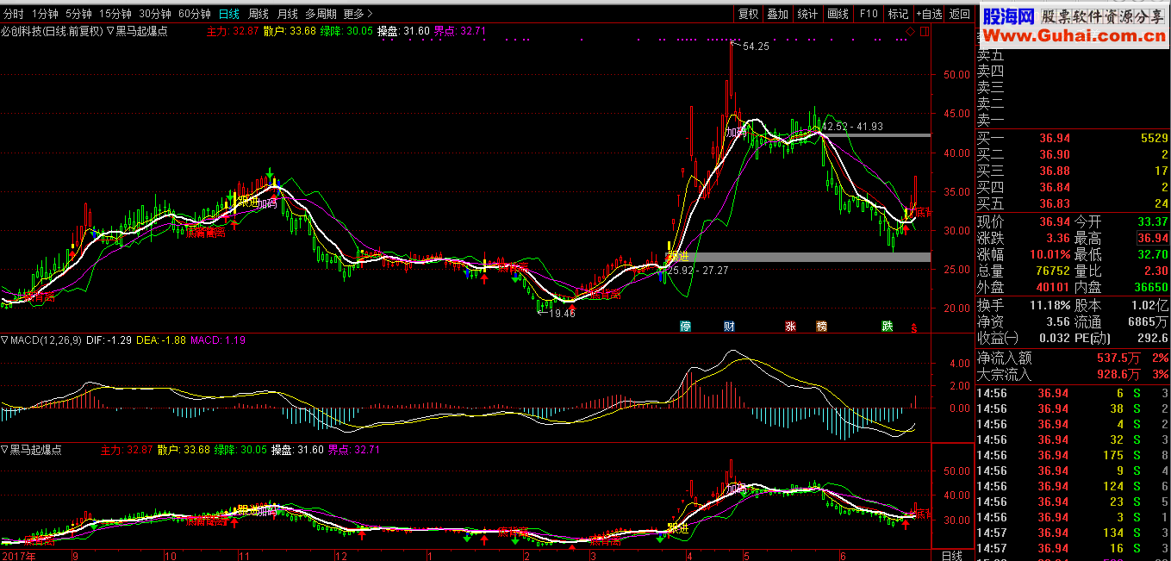Click 买五 bid price 36.83
Screen dimensions: 1171x561
(1055, 203)
